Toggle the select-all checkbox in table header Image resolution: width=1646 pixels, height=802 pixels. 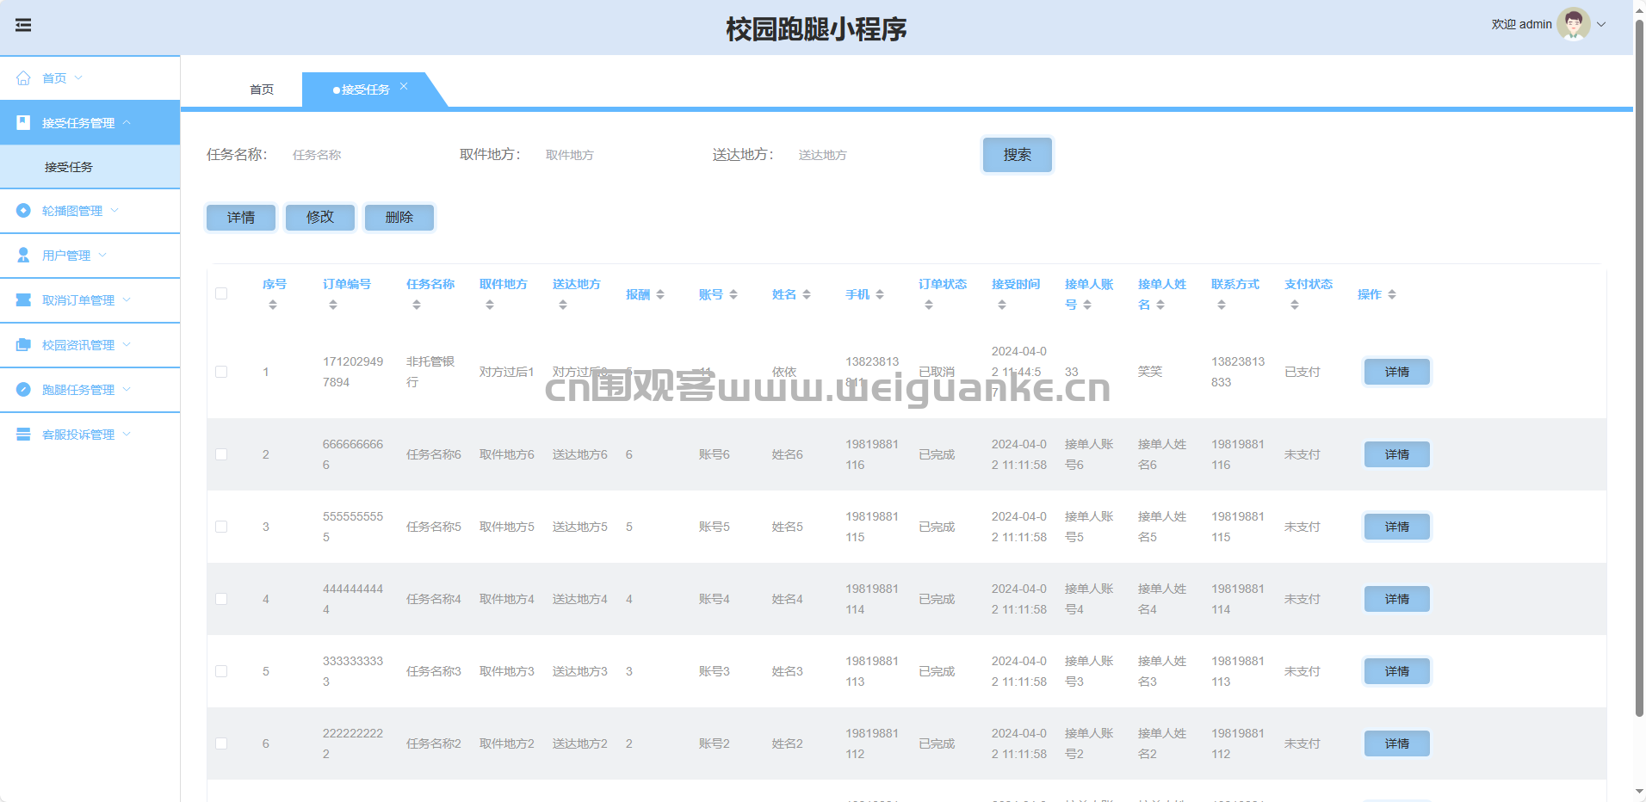point(221,293)
